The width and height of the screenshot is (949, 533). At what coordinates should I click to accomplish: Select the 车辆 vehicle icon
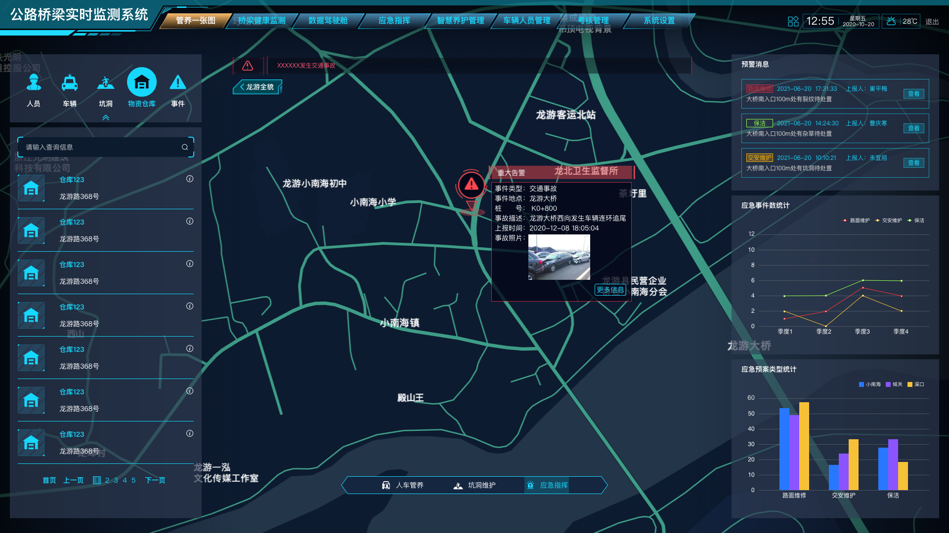70,82
